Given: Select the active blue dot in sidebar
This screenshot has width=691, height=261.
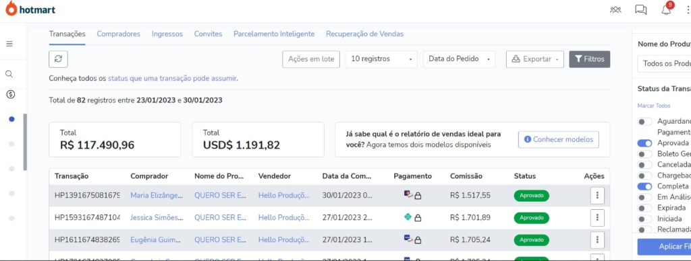Looking at the screenshot, I should [x=12, y=119].
